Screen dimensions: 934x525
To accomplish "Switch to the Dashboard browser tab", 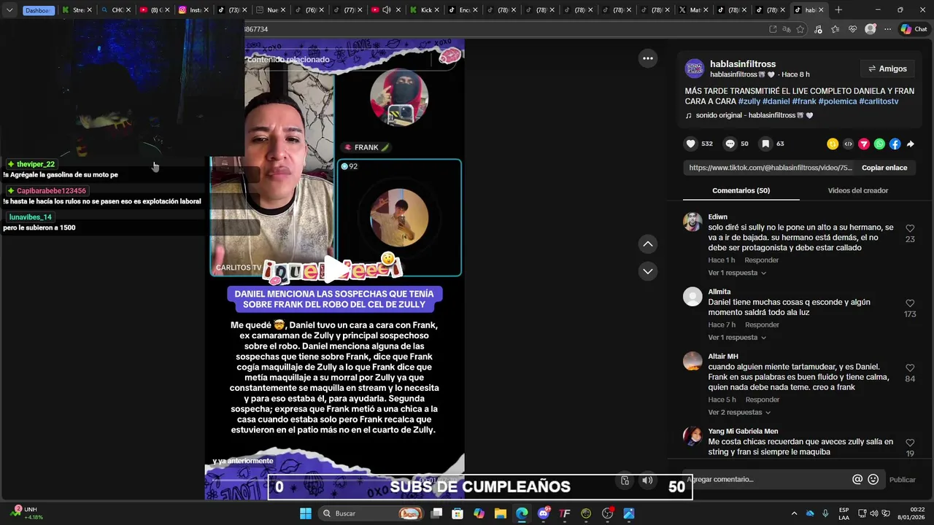I will [39, 10].
